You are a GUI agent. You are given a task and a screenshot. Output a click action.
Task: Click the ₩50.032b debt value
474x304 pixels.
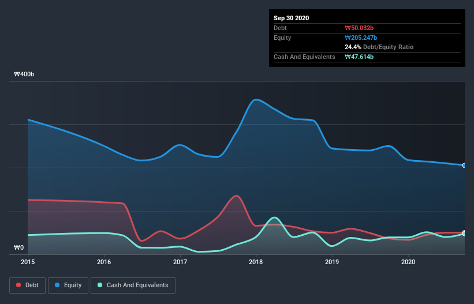tap(359, 28)
